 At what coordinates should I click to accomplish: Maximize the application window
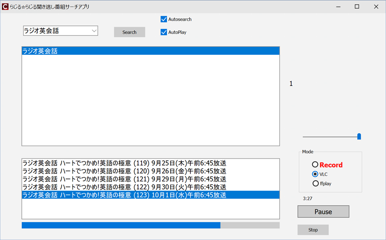(x=357, y=7)
